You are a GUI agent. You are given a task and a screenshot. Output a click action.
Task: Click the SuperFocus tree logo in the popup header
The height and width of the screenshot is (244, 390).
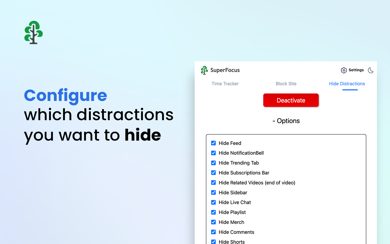point(204,70)
